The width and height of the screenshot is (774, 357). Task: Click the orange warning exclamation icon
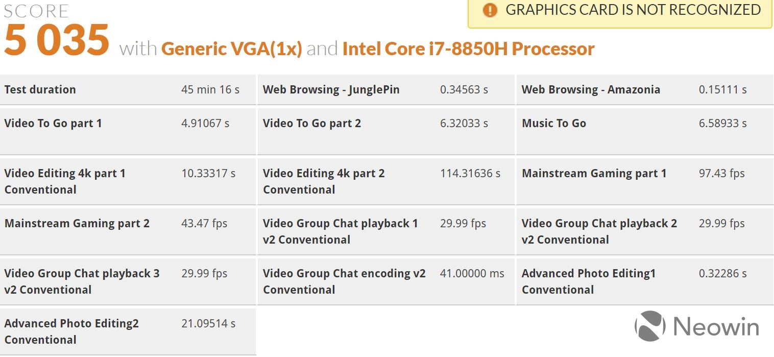[490, 10]
